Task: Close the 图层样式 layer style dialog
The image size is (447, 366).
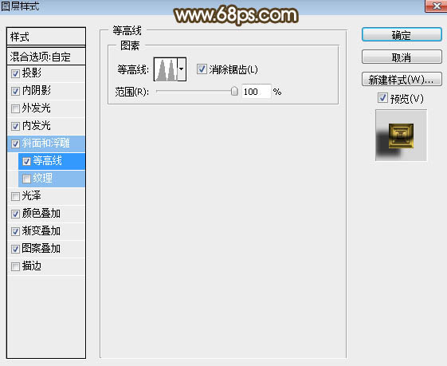Action: click(436, 6)
